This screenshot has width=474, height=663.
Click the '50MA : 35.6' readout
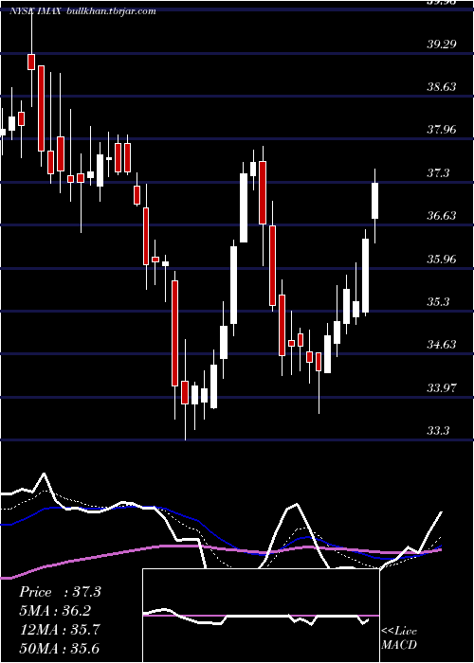click(59, 648)
